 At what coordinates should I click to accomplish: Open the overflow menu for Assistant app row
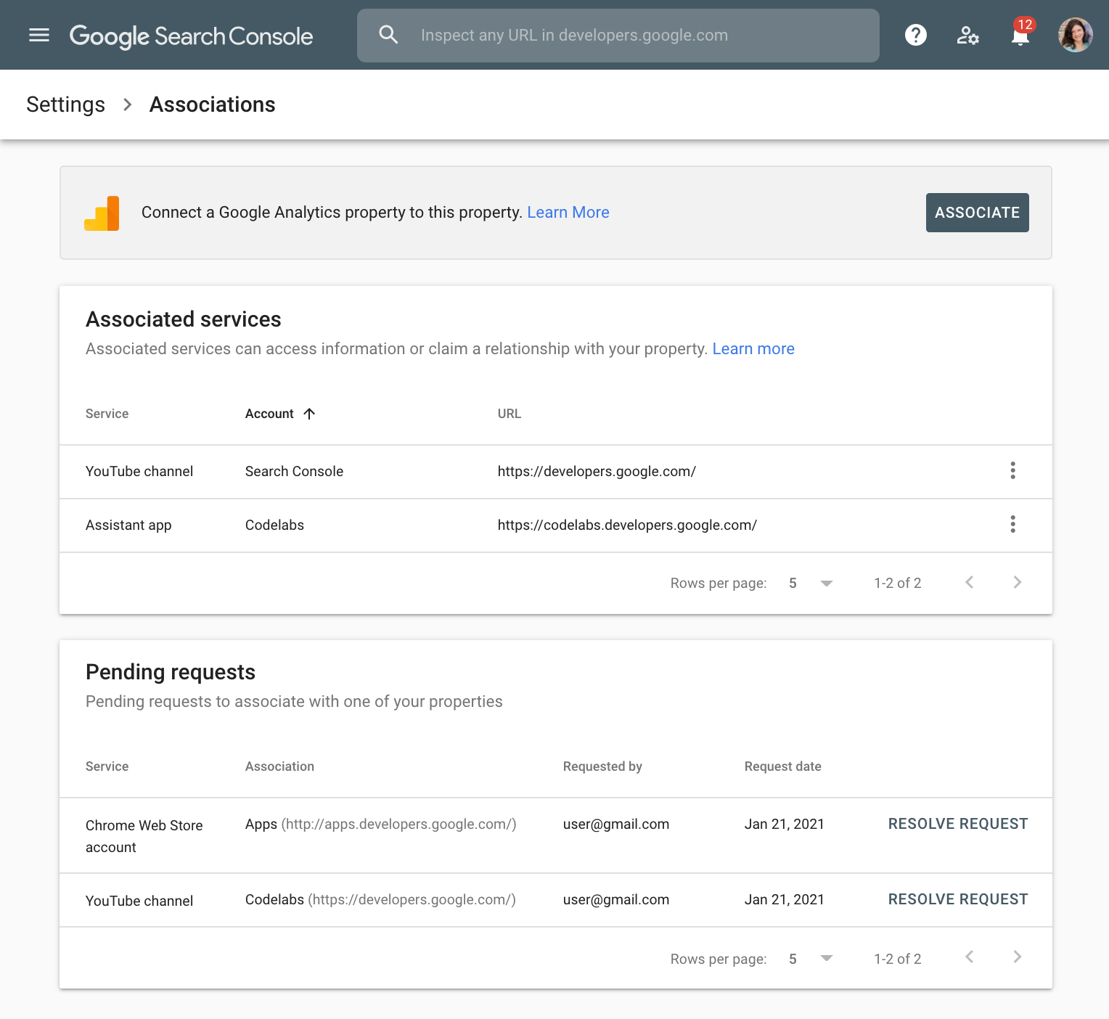coord(1012,524)
